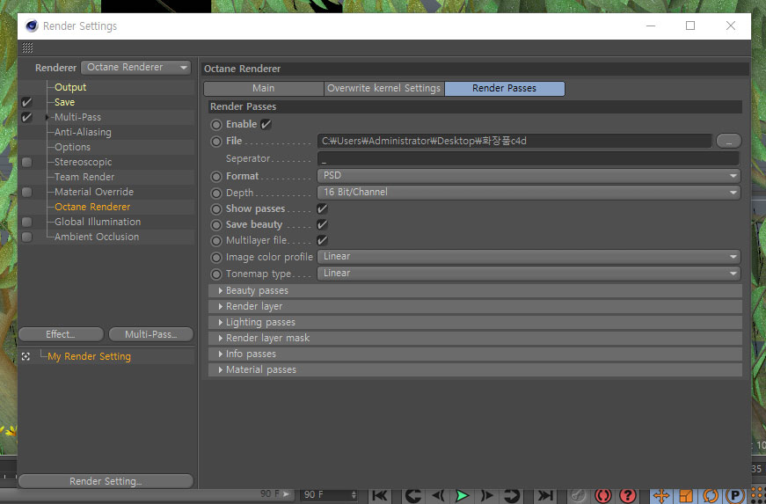Click the Render Setting... button

coord(106,481)
